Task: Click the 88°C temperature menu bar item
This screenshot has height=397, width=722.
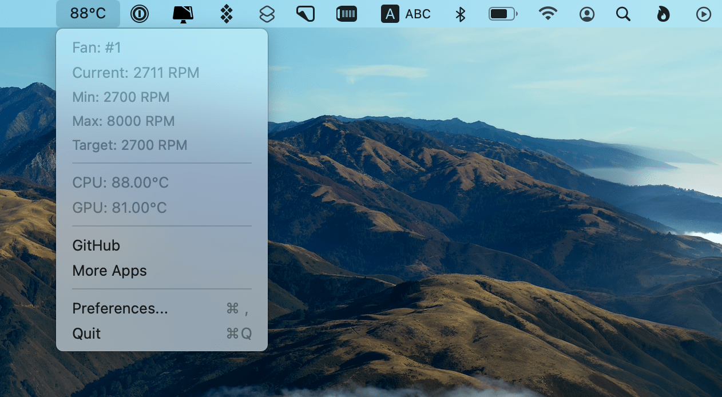Action: tap(88, 14)
